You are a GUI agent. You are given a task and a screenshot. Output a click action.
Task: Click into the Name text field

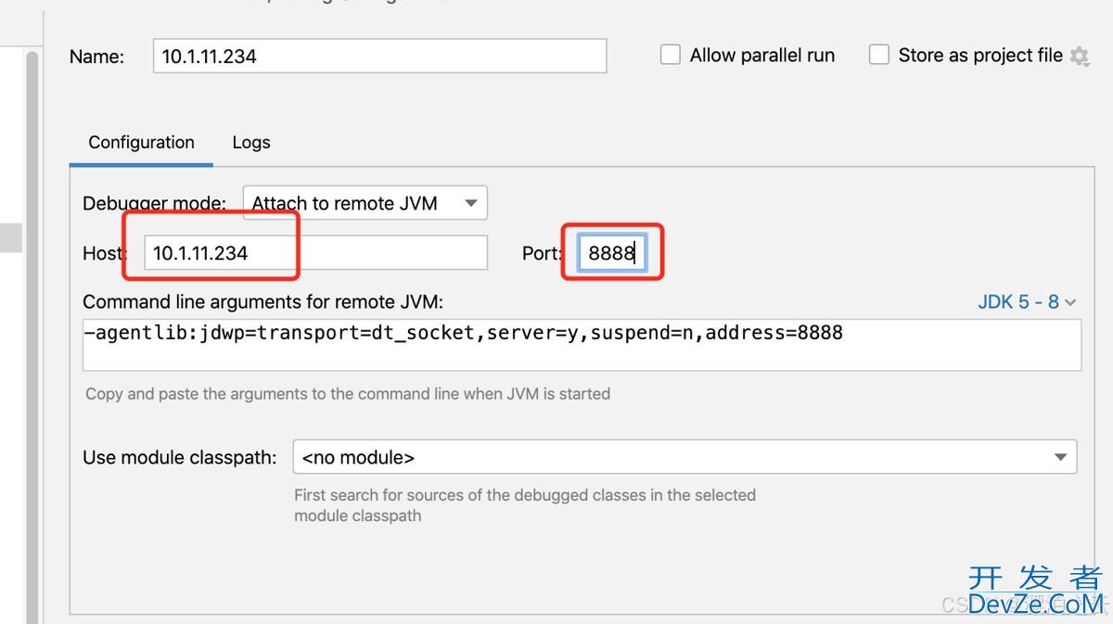(379, 56)
